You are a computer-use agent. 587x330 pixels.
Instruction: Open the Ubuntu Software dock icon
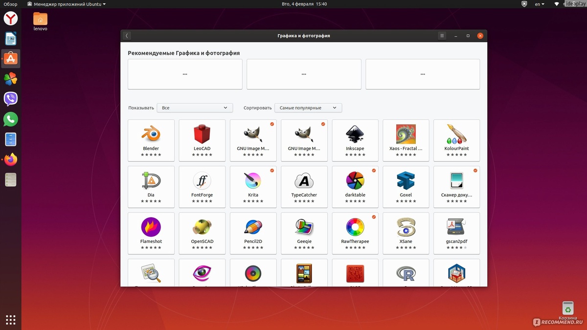click(x=11, y=59)
